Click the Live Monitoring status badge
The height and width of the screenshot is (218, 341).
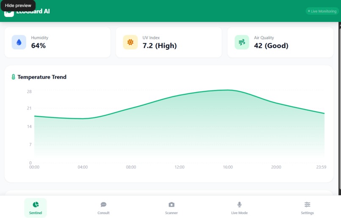[x=322, y=11]
